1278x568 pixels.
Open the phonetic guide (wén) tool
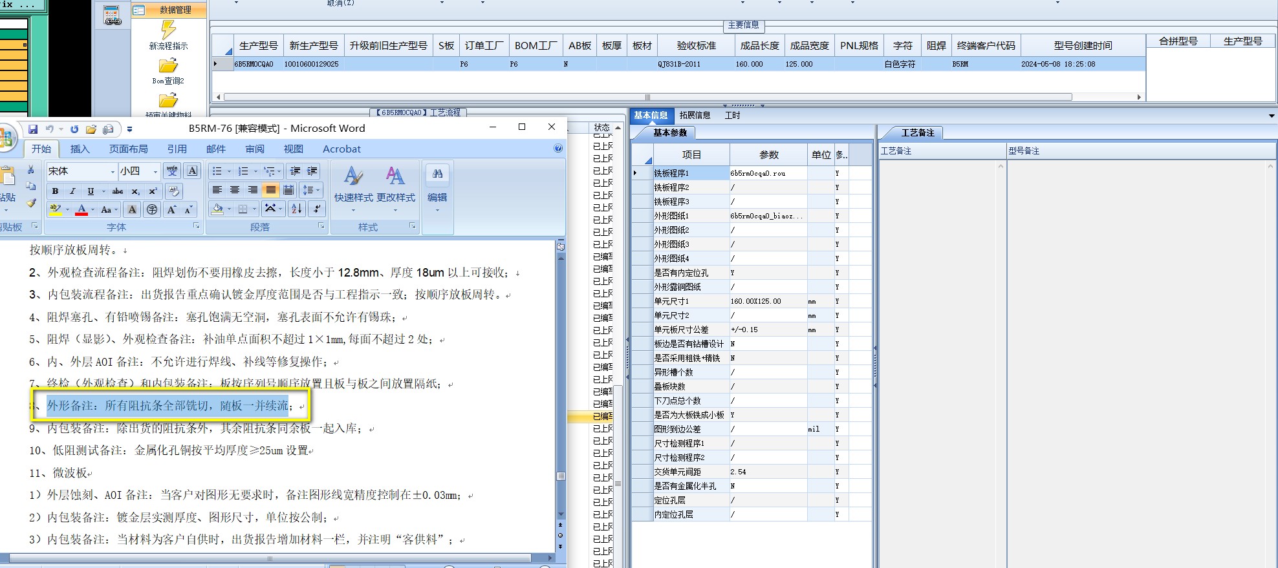[x=172, y=171]
